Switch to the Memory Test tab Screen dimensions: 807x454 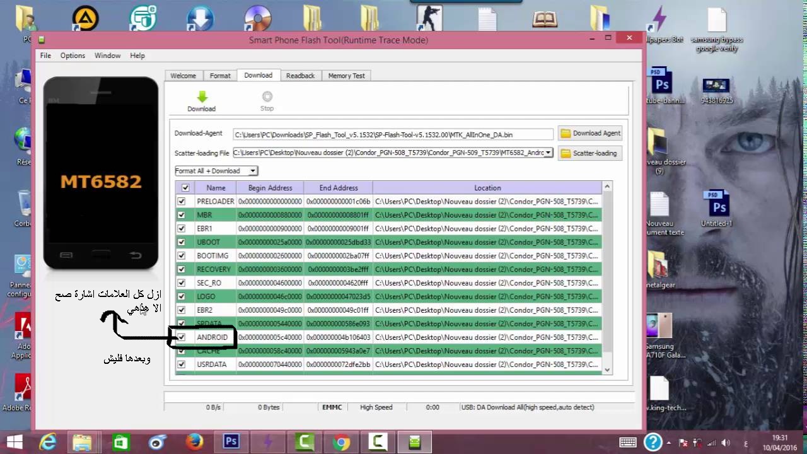(x=346, y=76)
